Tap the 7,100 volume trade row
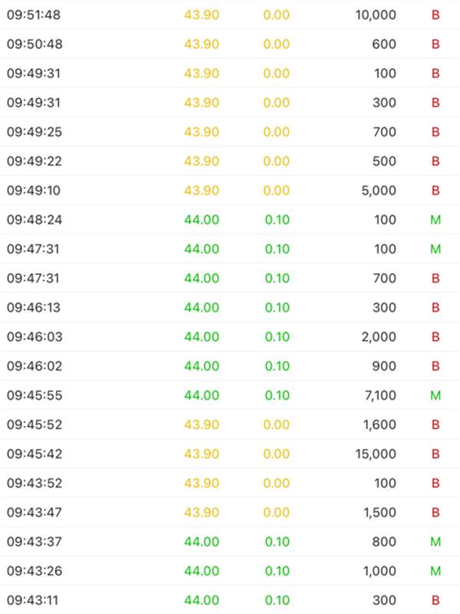 tap(230, 395)
